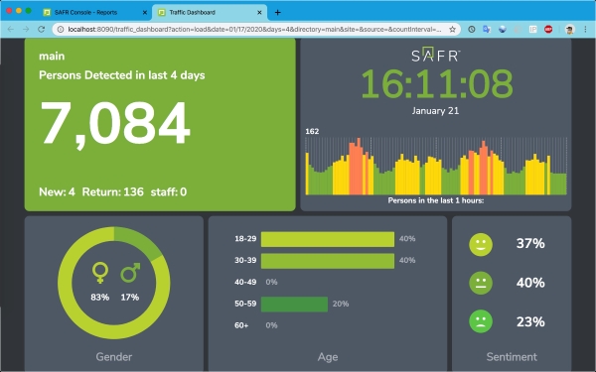Click the 17% male percentage
Viewport: 596px width, 372px height.
[129, 298]
